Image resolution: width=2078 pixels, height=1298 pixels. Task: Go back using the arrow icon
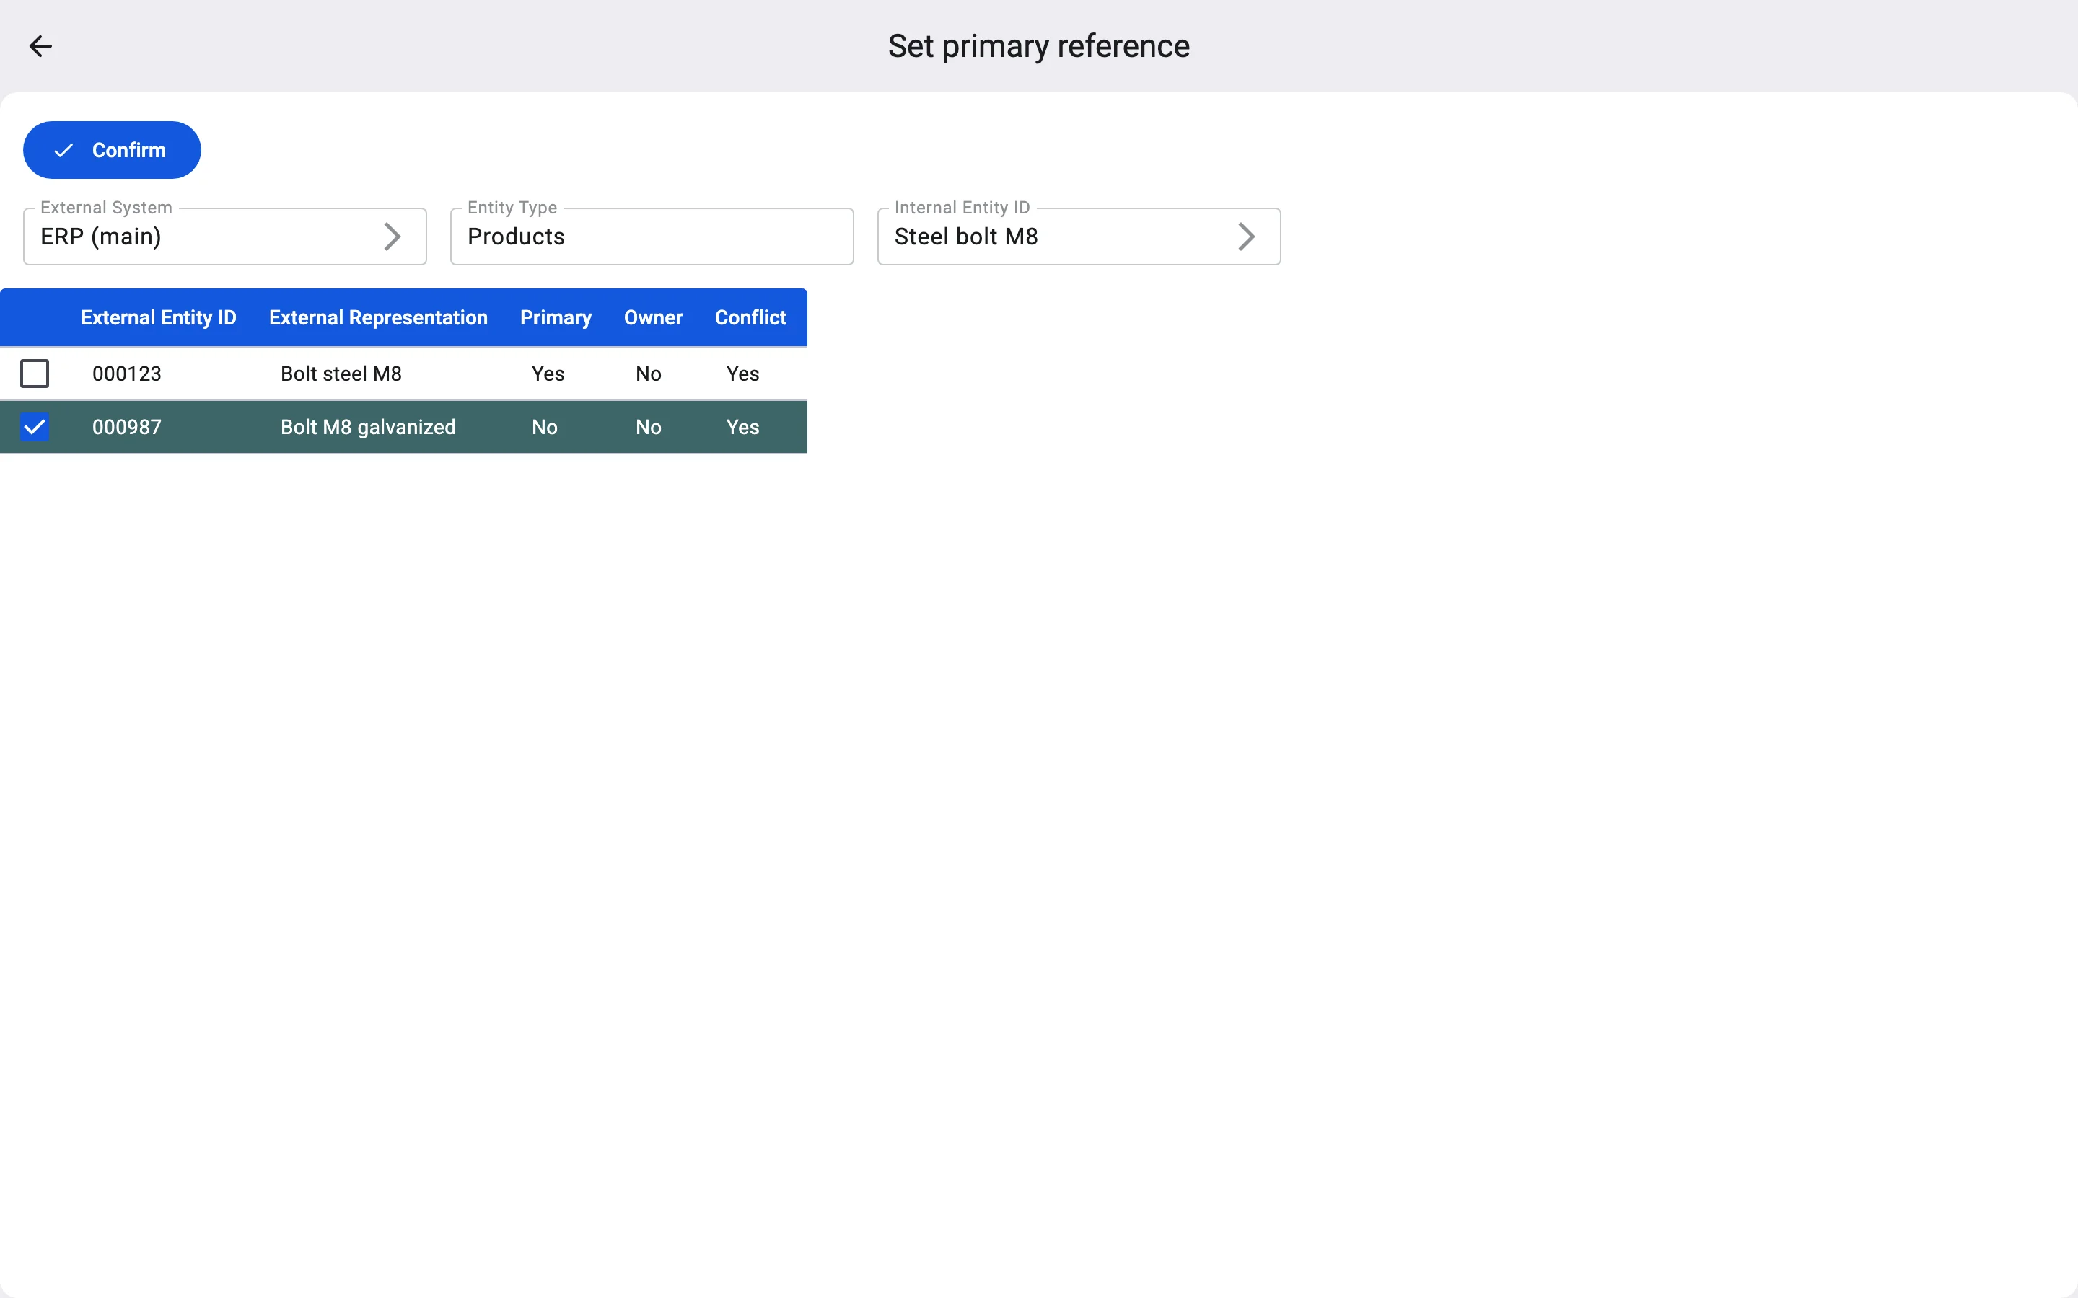[40, 46]
